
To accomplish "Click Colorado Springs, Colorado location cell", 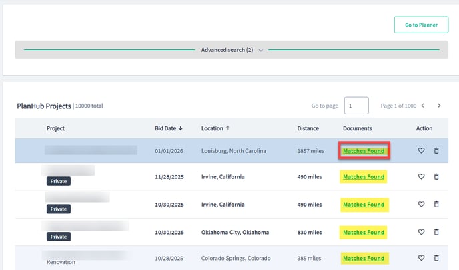I will pyautogui.click(x=236, y=258).
